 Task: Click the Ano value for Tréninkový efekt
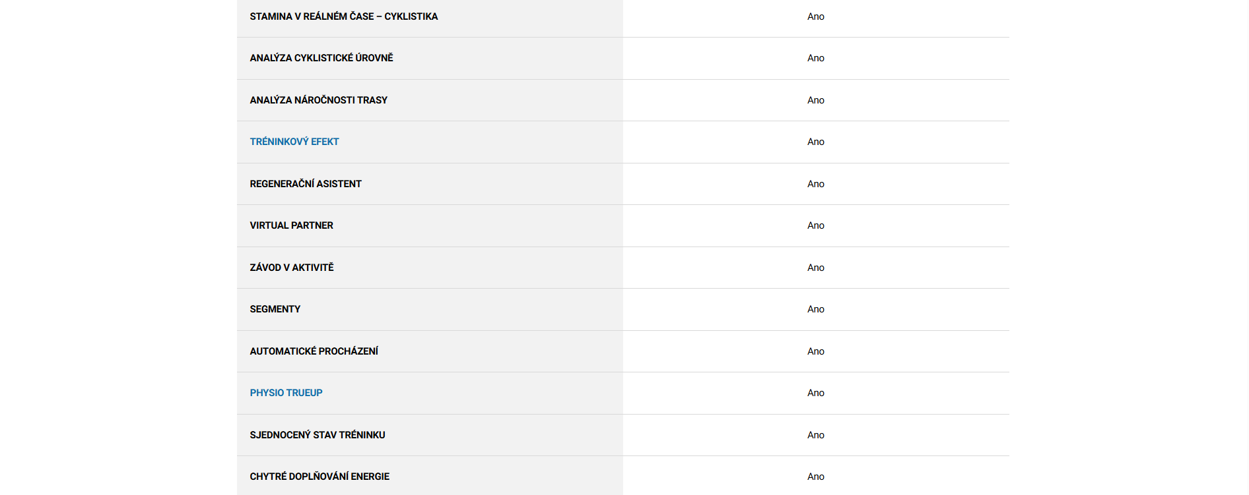point(815,142)
